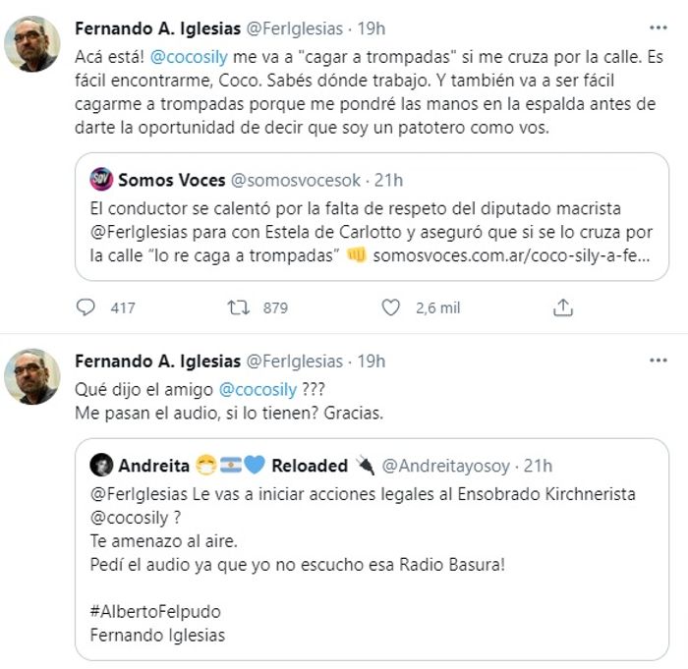The height and width of the screenshot is (669, 688).
Task: Click Andreita's small profile picture
Action: tap(101, 466)
